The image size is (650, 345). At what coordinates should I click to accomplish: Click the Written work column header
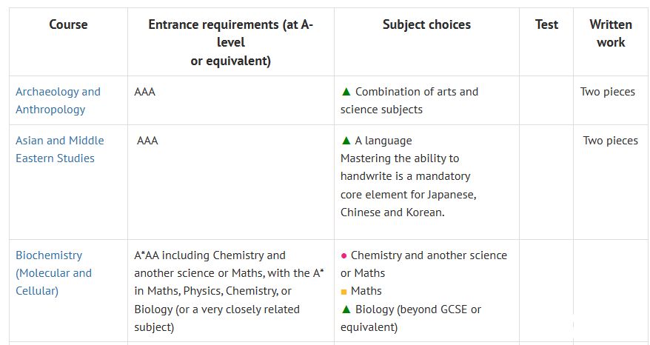point(611,33)
